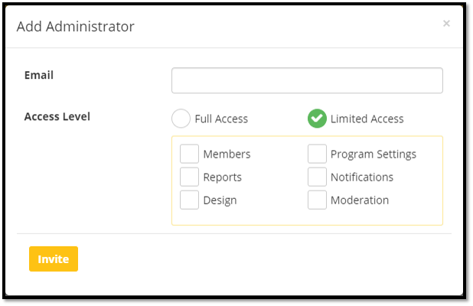Click the "Access Level" field label
Image resolution: width=473 pixels, height=306 pixels.
[x=57, y=117]
